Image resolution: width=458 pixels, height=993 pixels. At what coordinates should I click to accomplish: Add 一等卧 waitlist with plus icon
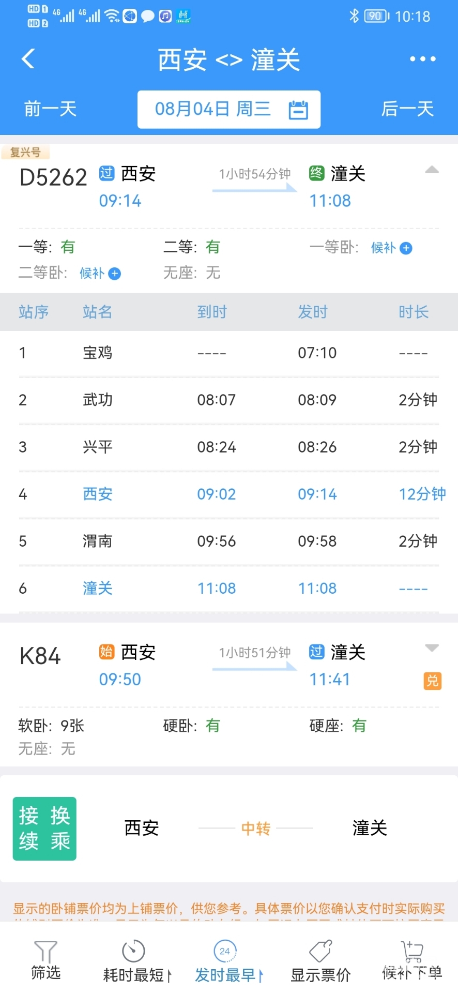tap(406, 248)
